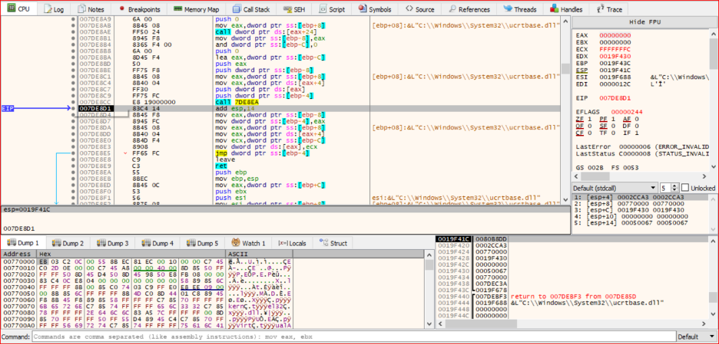Toggle the PF flag value
The image size is (719, 345).
tap(614, 119)
